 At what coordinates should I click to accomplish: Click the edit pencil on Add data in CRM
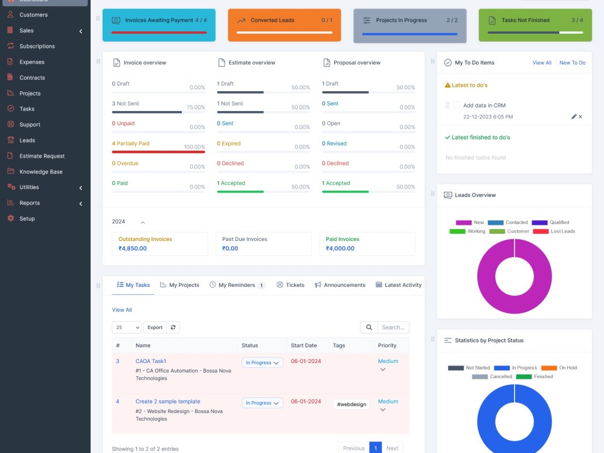(574, 117)
